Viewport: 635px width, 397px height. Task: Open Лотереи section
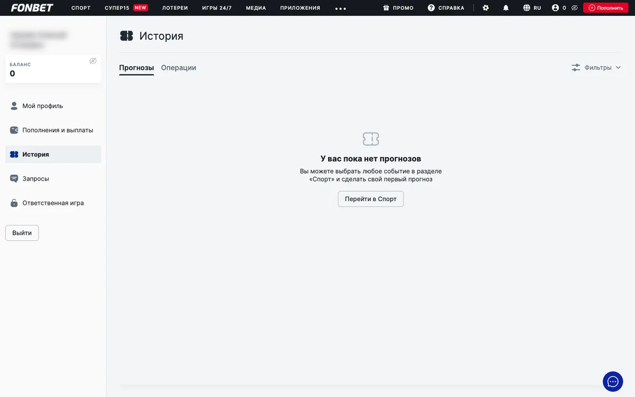coord(175,8)
